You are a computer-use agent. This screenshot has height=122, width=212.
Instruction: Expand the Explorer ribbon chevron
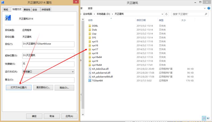click(x=205, y=9)
